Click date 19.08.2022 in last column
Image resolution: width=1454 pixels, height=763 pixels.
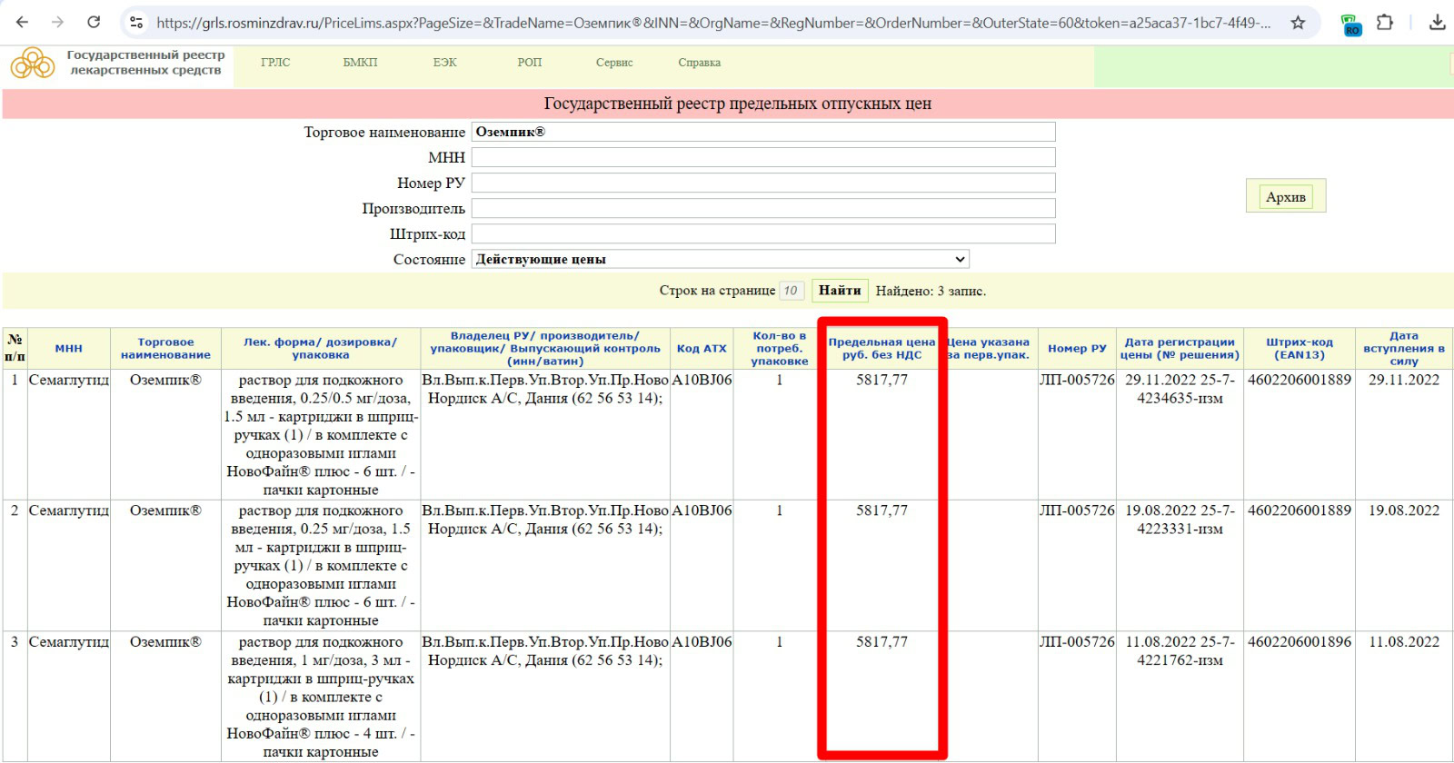tap(1404, 510)
